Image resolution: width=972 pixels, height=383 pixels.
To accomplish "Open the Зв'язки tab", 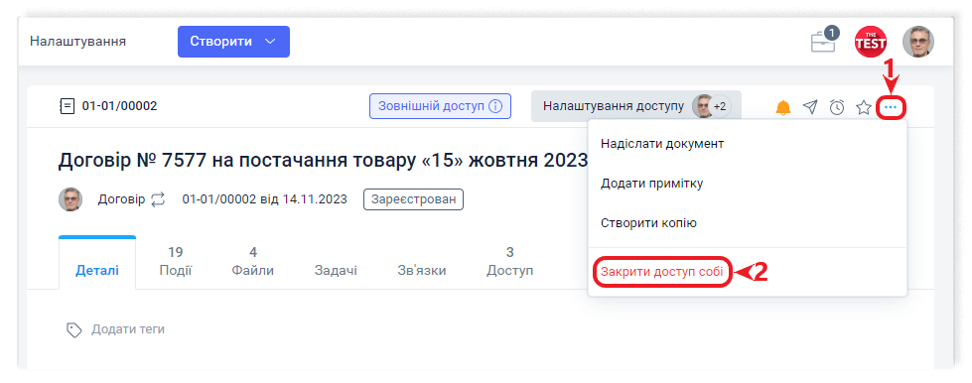I will pos(422,270).
